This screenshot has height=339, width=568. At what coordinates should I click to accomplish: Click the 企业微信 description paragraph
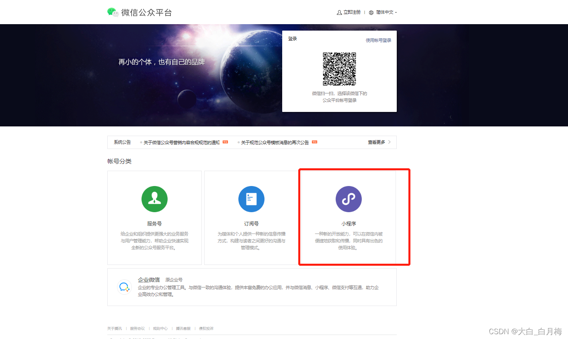(x=258, y=291)
